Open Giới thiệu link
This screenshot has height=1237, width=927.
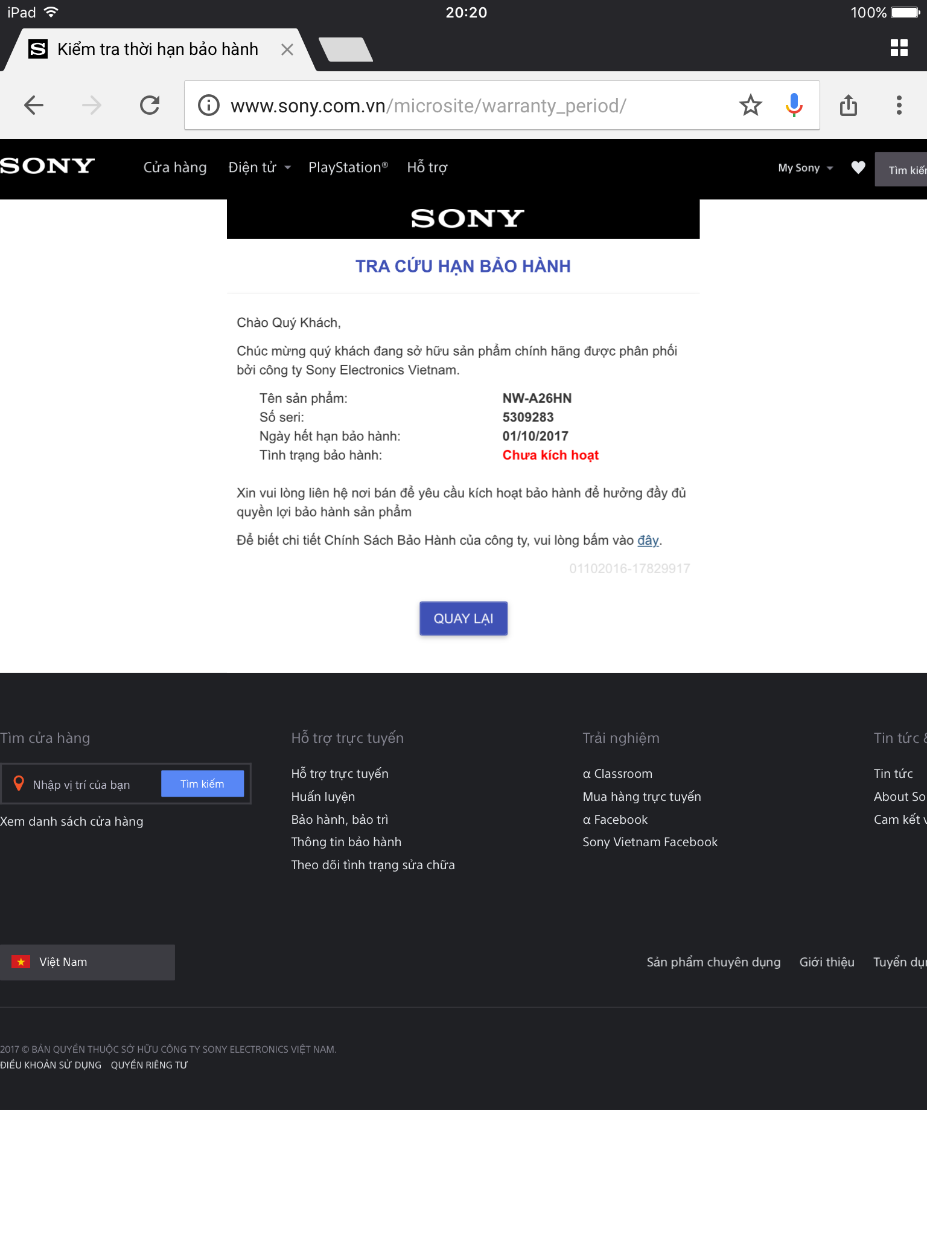pyautogui.click(x=827, y=962)
